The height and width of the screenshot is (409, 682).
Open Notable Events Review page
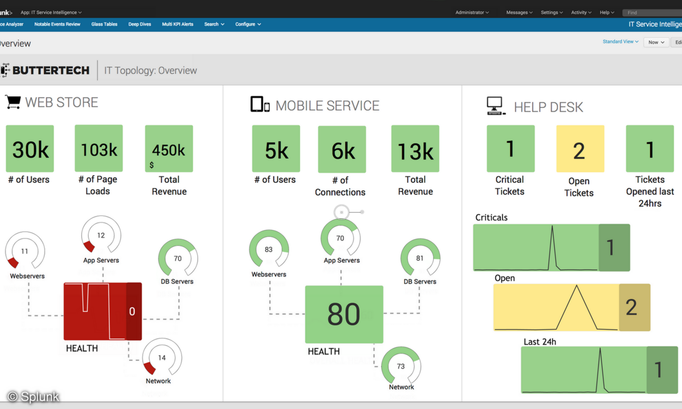click(57, 24)
